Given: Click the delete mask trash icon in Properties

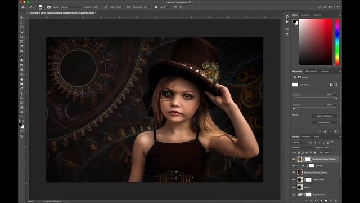Looking at the screenshot, I should click(x=335, y=131).
